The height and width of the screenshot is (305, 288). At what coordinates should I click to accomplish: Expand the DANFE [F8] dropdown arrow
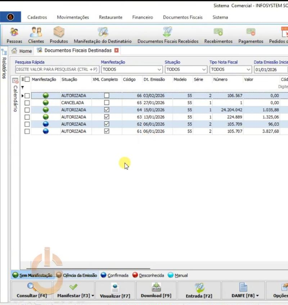[x=257, y=296]
